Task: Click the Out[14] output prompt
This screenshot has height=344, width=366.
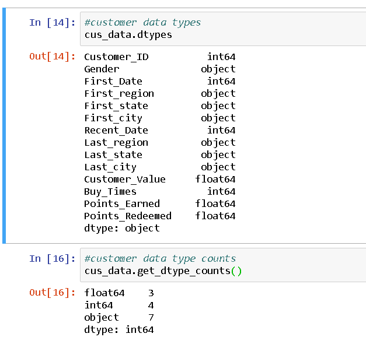Action: (53, 57)
